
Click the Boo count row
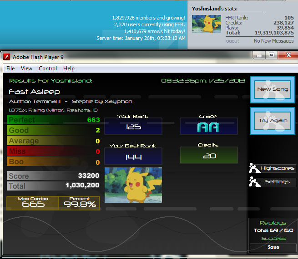click(x=54, y=161)
